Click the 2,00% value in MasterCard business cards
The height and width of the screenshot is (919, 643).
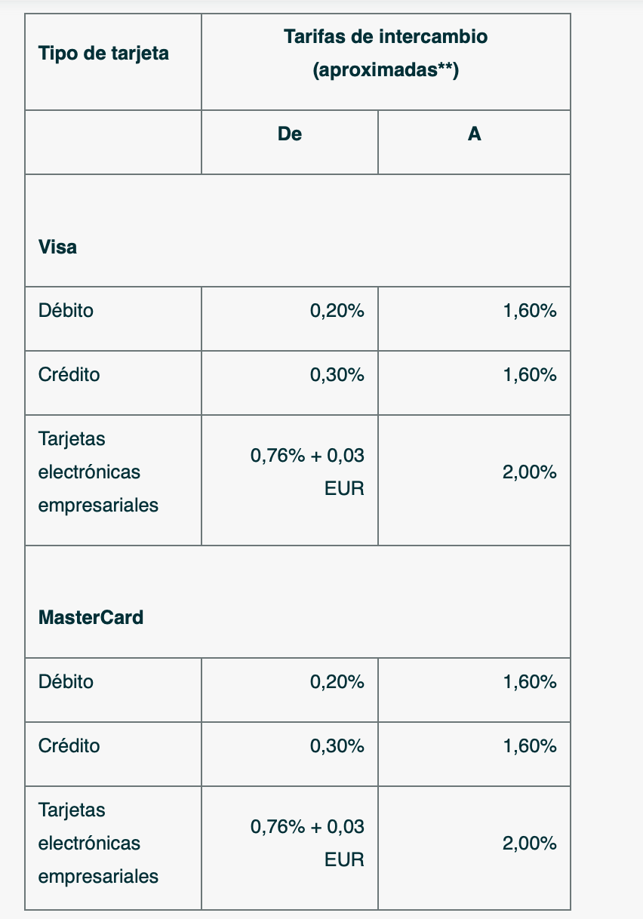click(x=530, y=843)
